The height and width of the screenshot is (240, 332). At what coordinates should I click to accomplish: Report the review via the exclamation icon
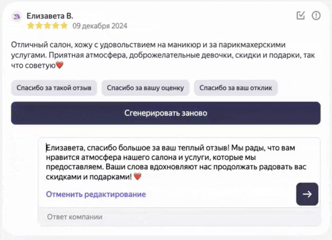(316, 16)
